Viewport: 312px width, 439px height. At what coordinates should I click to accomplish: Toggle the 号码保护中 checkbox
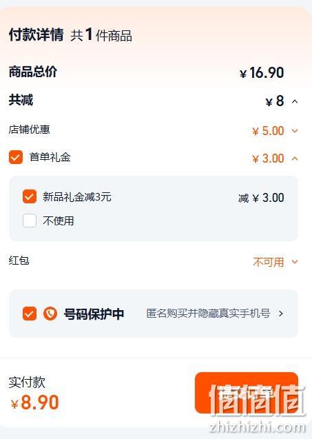(30, 314)
